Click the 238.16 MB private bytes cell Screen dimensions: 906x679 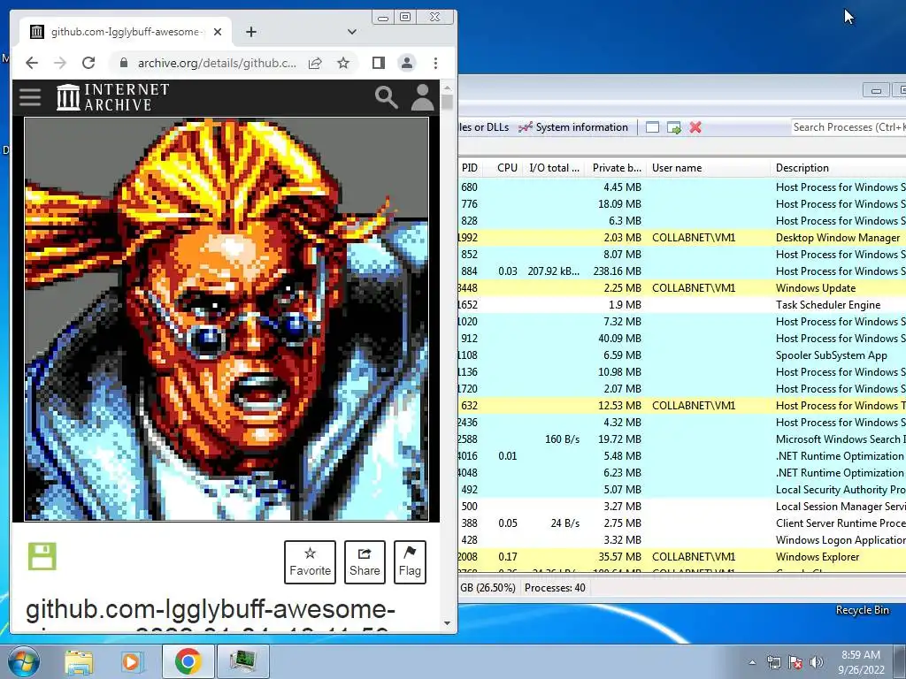pyautogui.click(x=617, y=271)
